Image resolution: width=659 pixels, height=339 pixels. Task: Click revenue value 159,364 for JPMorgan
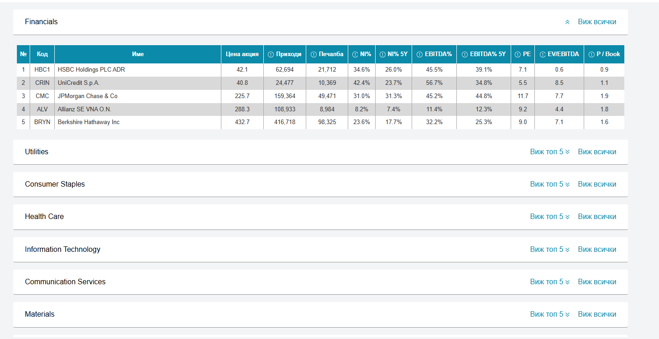coord(285,96)
